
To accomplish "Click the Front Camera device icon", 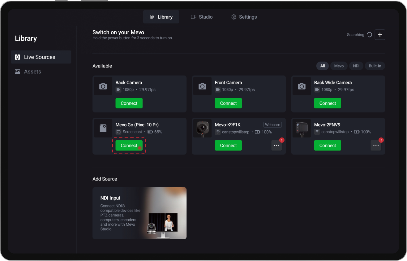I will click(x=202, y=86).
